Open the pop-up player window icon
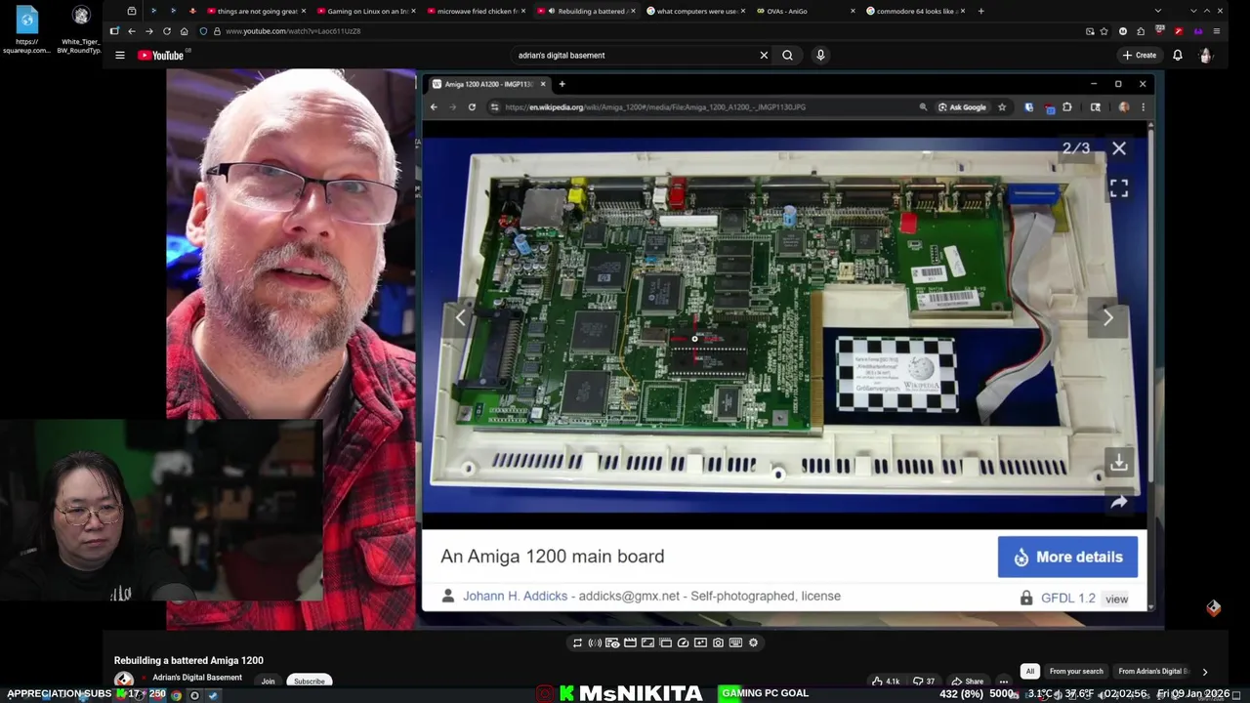Image resolution: width=1250 pixels, height=703 pixels. (665, 642)
